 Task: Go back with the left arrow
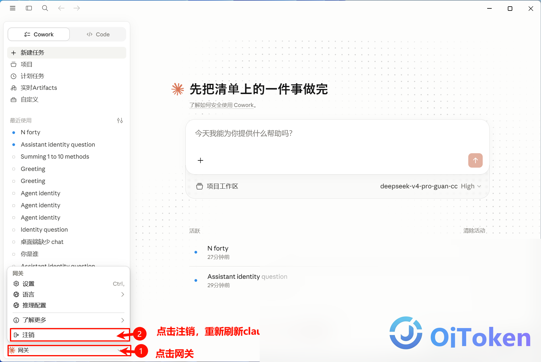tap(61, 8)
